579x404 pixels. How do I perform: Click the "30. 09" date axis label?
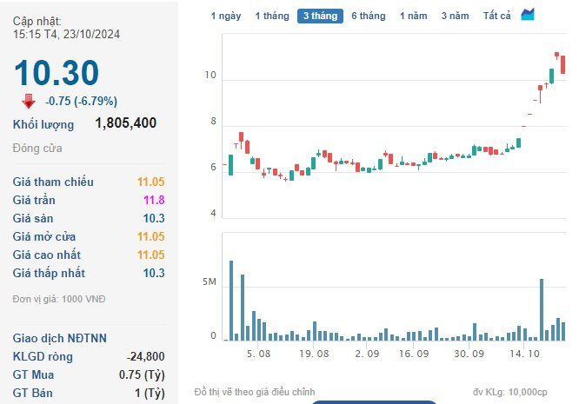(x=469, y=354)
